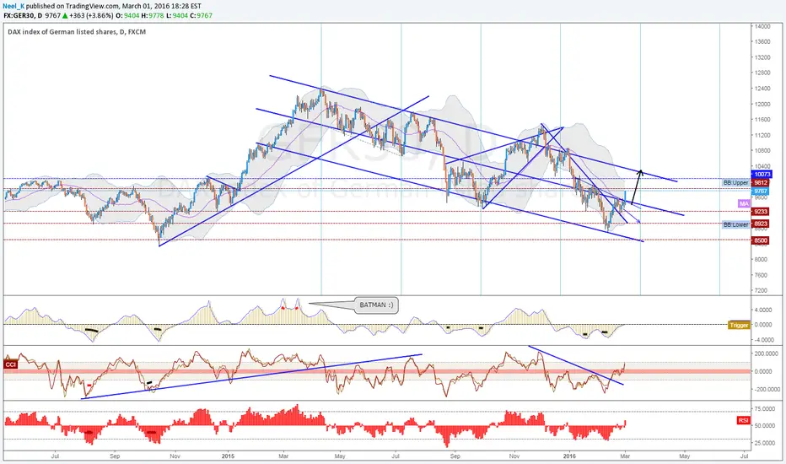Image resolution: width=786 pixels, height=464 pixels.
Task: Click the 11600 price axis label
Action: point(762,120)
